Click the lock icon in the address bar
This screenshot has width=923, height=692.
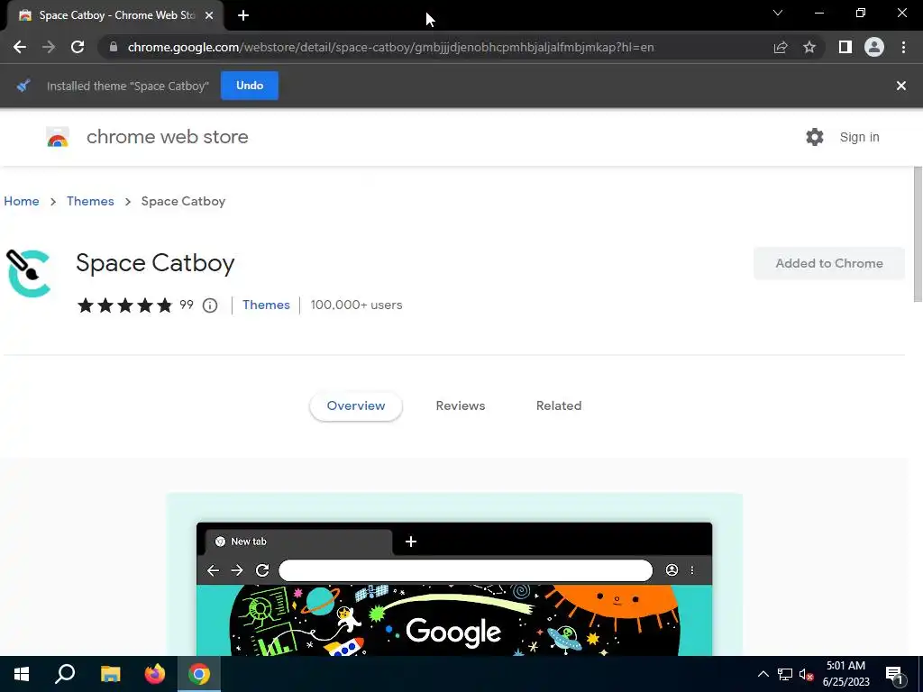113,47
